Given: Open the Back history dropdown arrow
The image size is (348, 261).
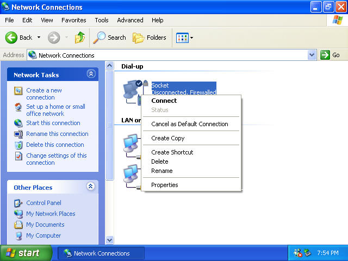Looking at the screenshot, I should [39, 38].
